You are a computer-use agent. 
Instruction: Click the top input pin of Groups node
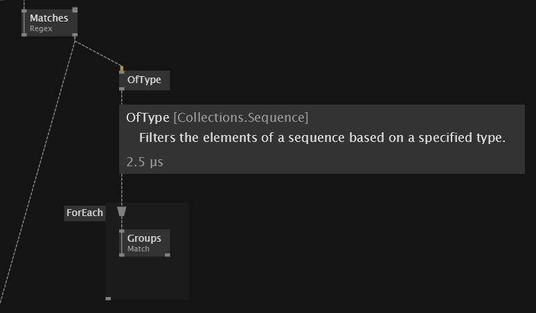click(x=122, y=231)
